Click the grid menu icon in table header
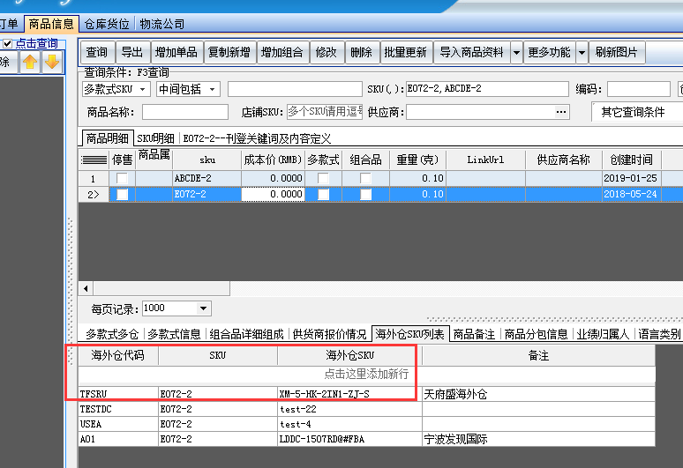This screenshot has width=683, height=468. pyautogui.click(x=94, y=160)
